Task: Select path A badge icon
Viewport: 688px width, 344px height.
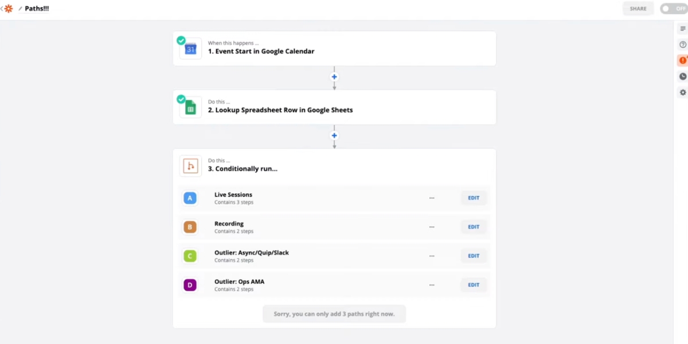Action: [x=190, y=198]
